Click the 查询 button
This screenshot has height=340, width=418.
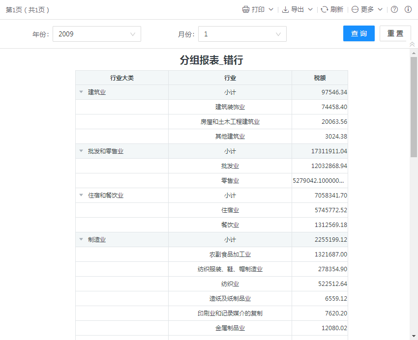(x=359, y=33)
